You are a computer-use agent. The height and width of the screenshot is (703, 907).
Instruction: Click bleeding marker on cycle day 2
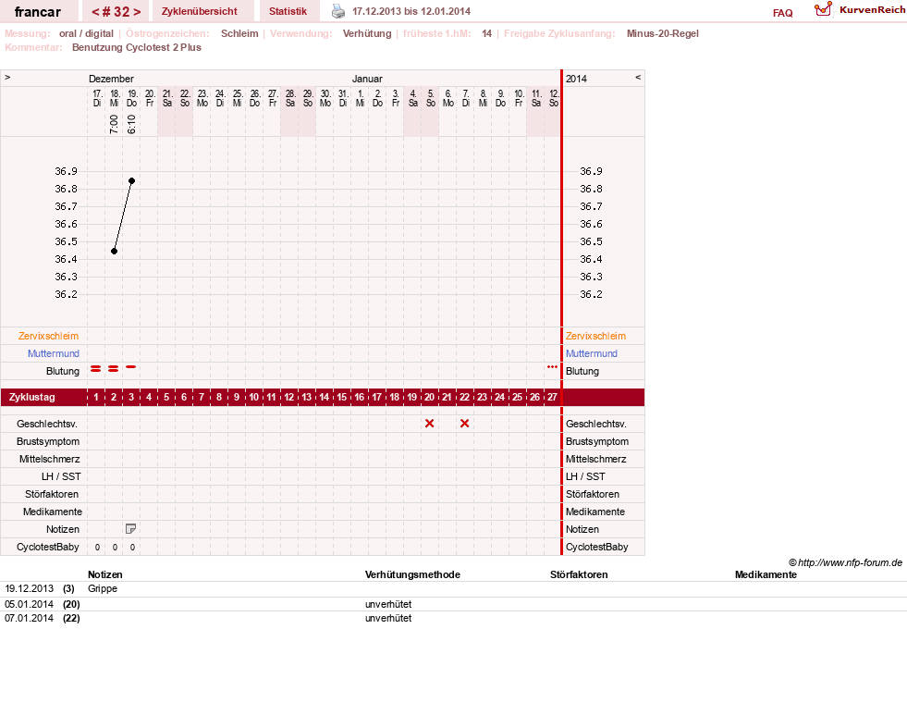tap(114, 368)
